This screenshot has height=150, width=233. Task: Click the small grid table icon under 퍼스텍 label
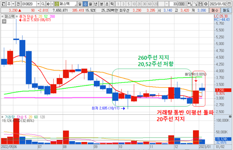4,21
